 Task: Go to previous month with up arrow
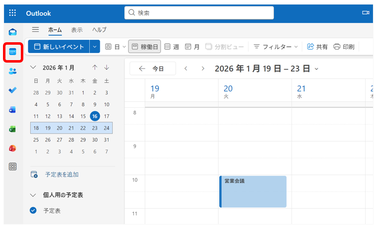(x=95, y=68)
